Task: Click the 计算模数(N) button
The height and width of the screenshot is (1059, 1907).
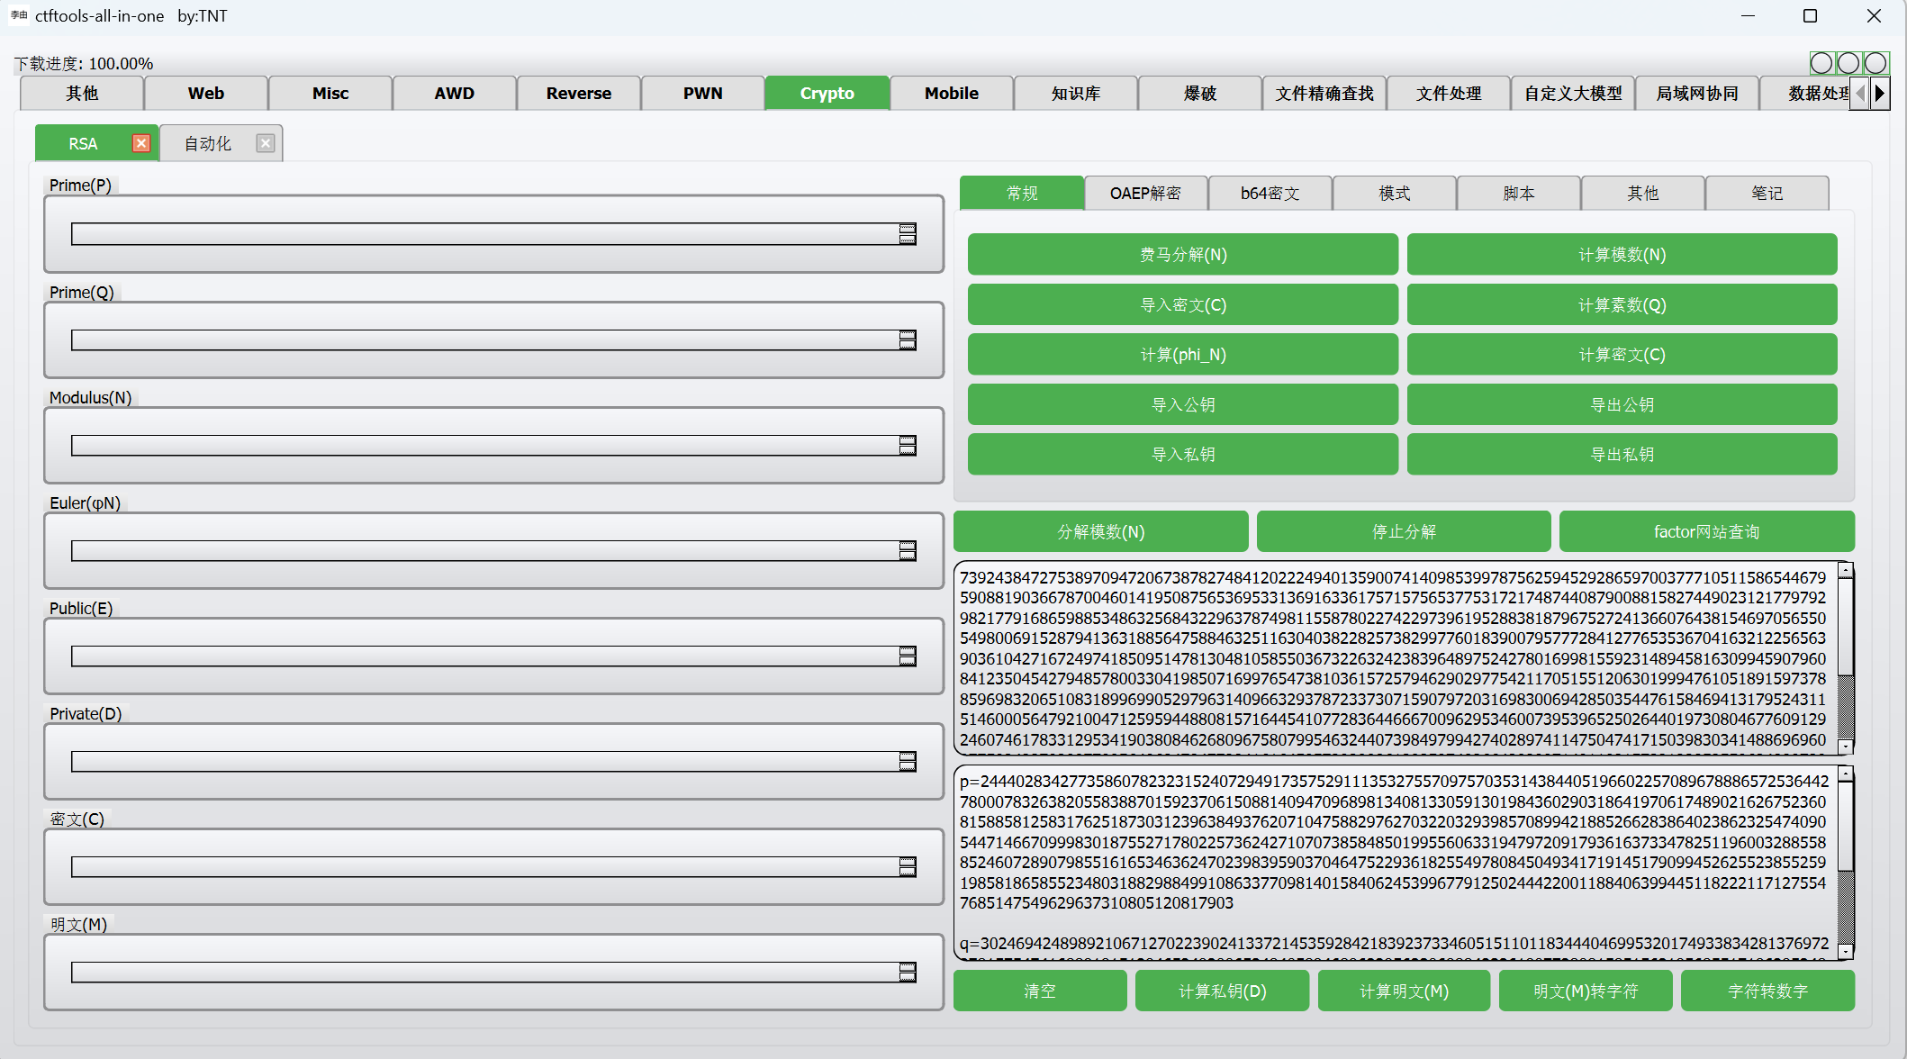Action: click(x=1622, y=255)
